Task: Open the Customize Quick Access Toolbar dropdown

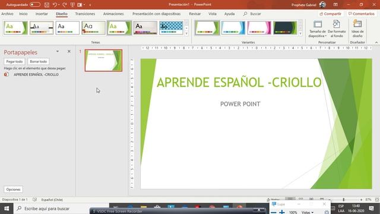Action: pos(90,5)
